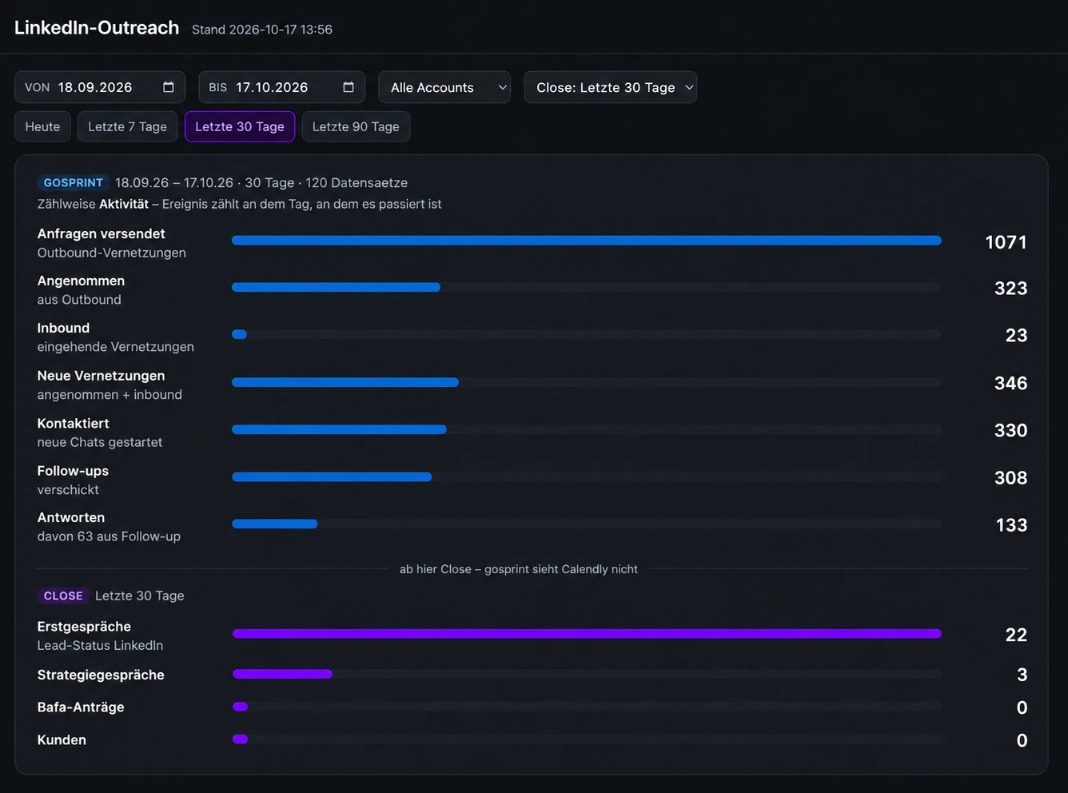This screenshot has height=793, width=1068.
Task: Select the Letzte 90 Tage preset
Action: 356,126
